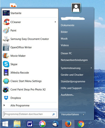Open Thunderbird from the taskbar
Image resolution: width=105 pixels, height=128 pixels.
click(x=55, y=124)
